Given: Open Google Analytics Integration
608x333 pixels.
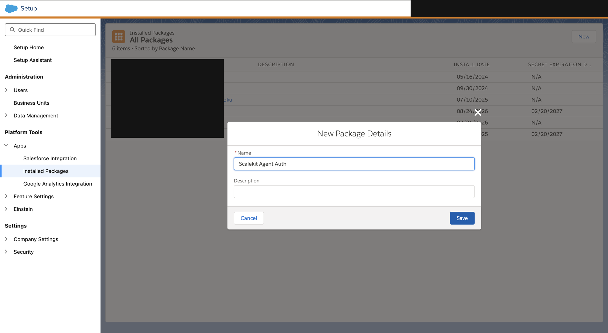Looking at the screenshot, I should [57, 184].
